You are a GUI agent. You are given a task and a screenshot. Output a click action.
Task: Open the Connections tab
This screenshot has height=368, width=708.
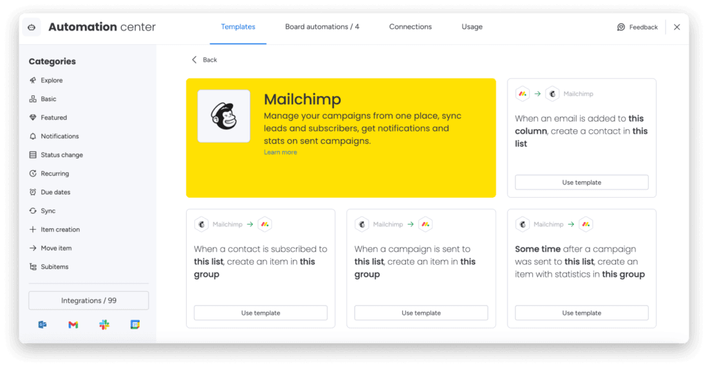point(411,27)
